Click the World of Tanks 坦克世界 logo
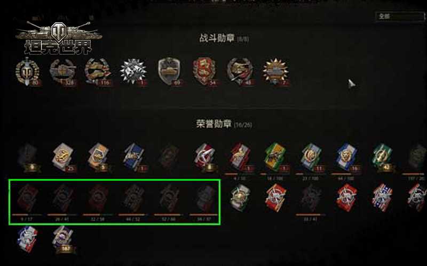 (59, 38)
